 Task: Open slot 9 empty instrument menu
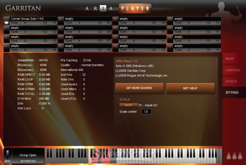142,19
